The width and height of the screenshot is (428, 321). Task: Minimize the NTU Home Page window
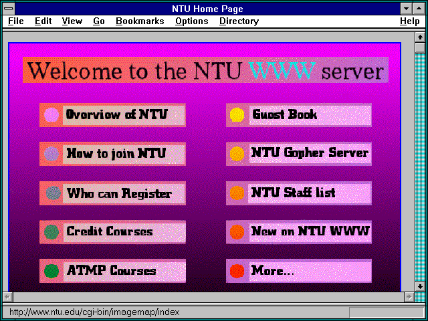[x=407, y=9]
